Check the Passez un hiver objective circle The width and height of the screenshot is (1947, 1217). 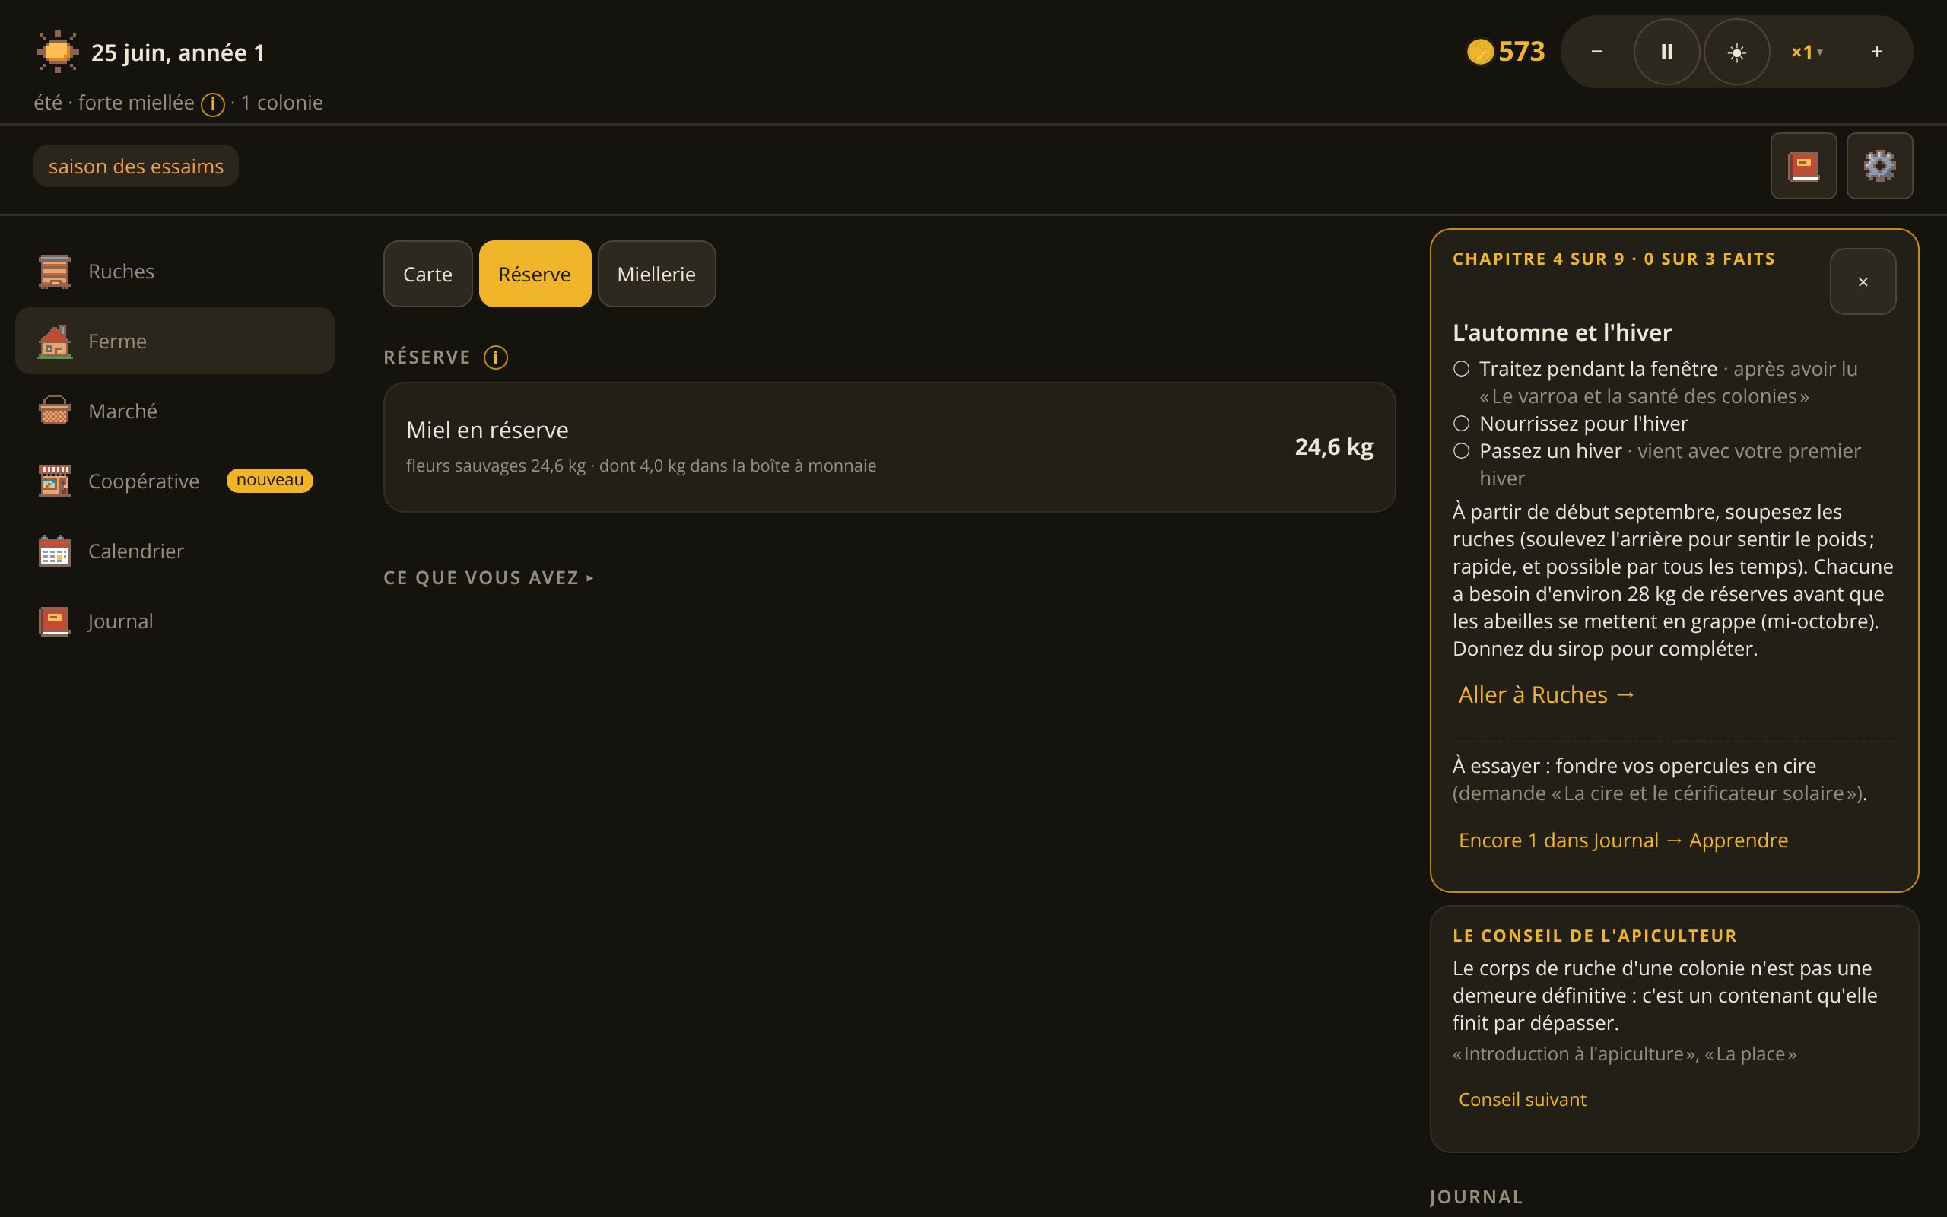[x=1461, y=451]
